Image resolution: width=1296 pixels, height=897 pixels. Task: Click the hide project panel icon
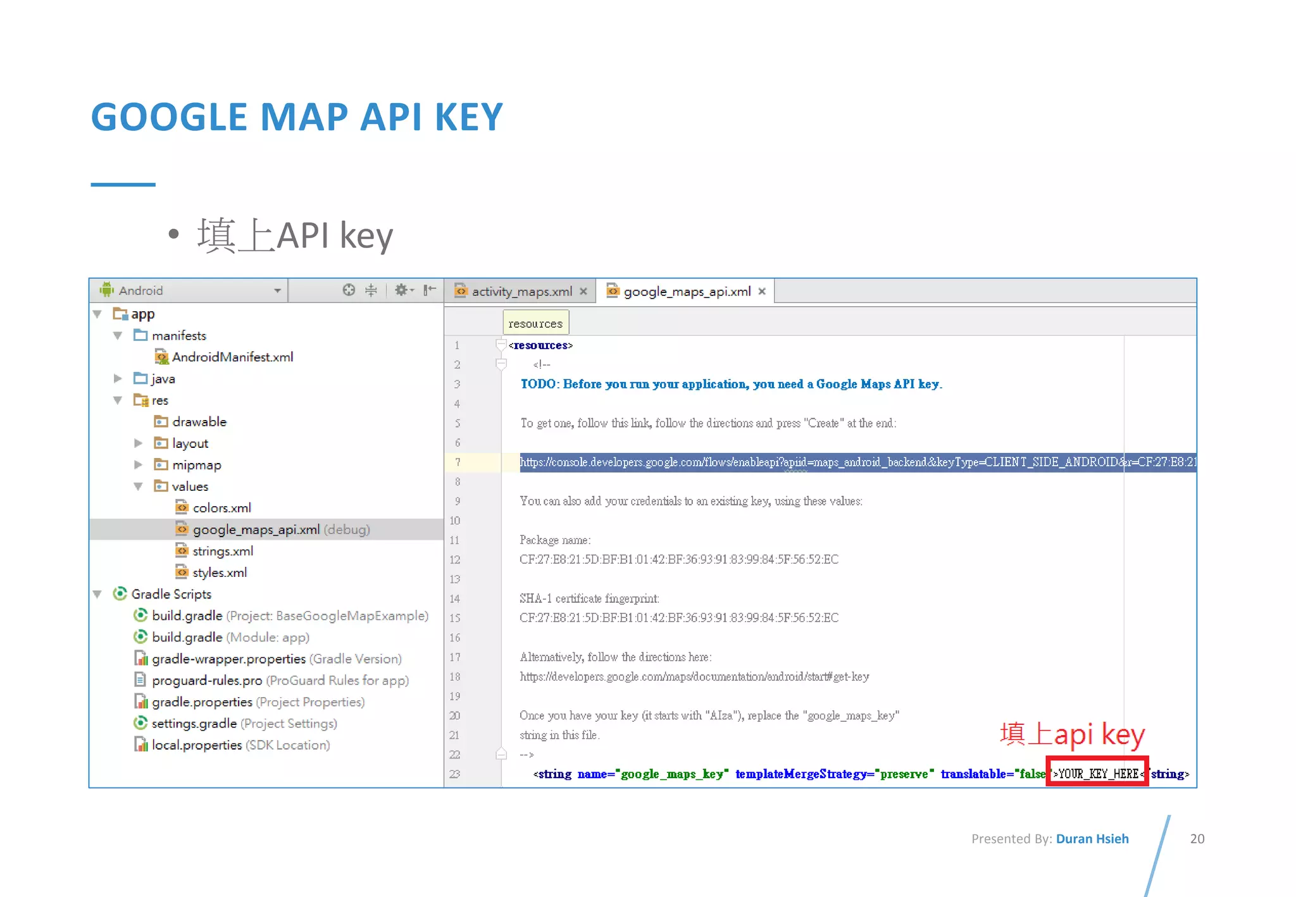[430, 290]
